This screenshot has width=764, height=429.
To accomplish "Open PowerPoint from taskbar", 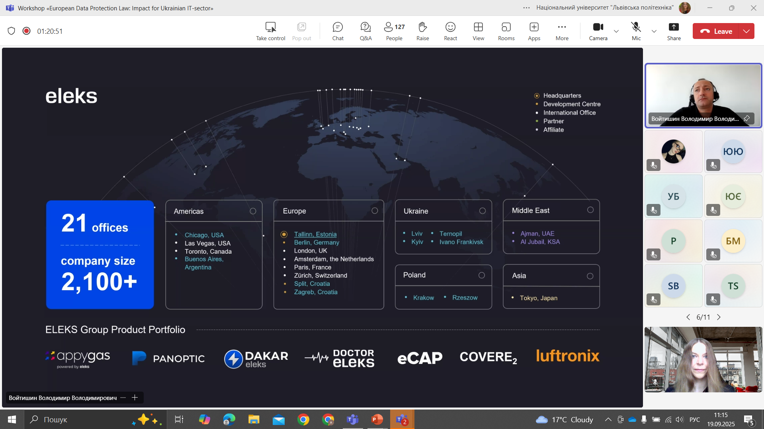I will (377, 419).
